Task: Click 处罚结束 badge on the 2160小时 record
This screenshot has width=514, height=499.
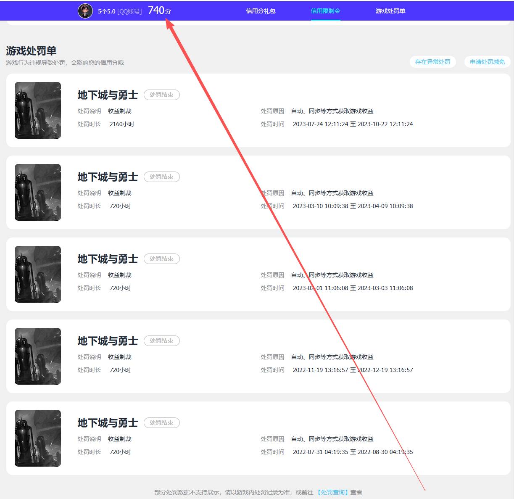Action: tap(162, 95)
